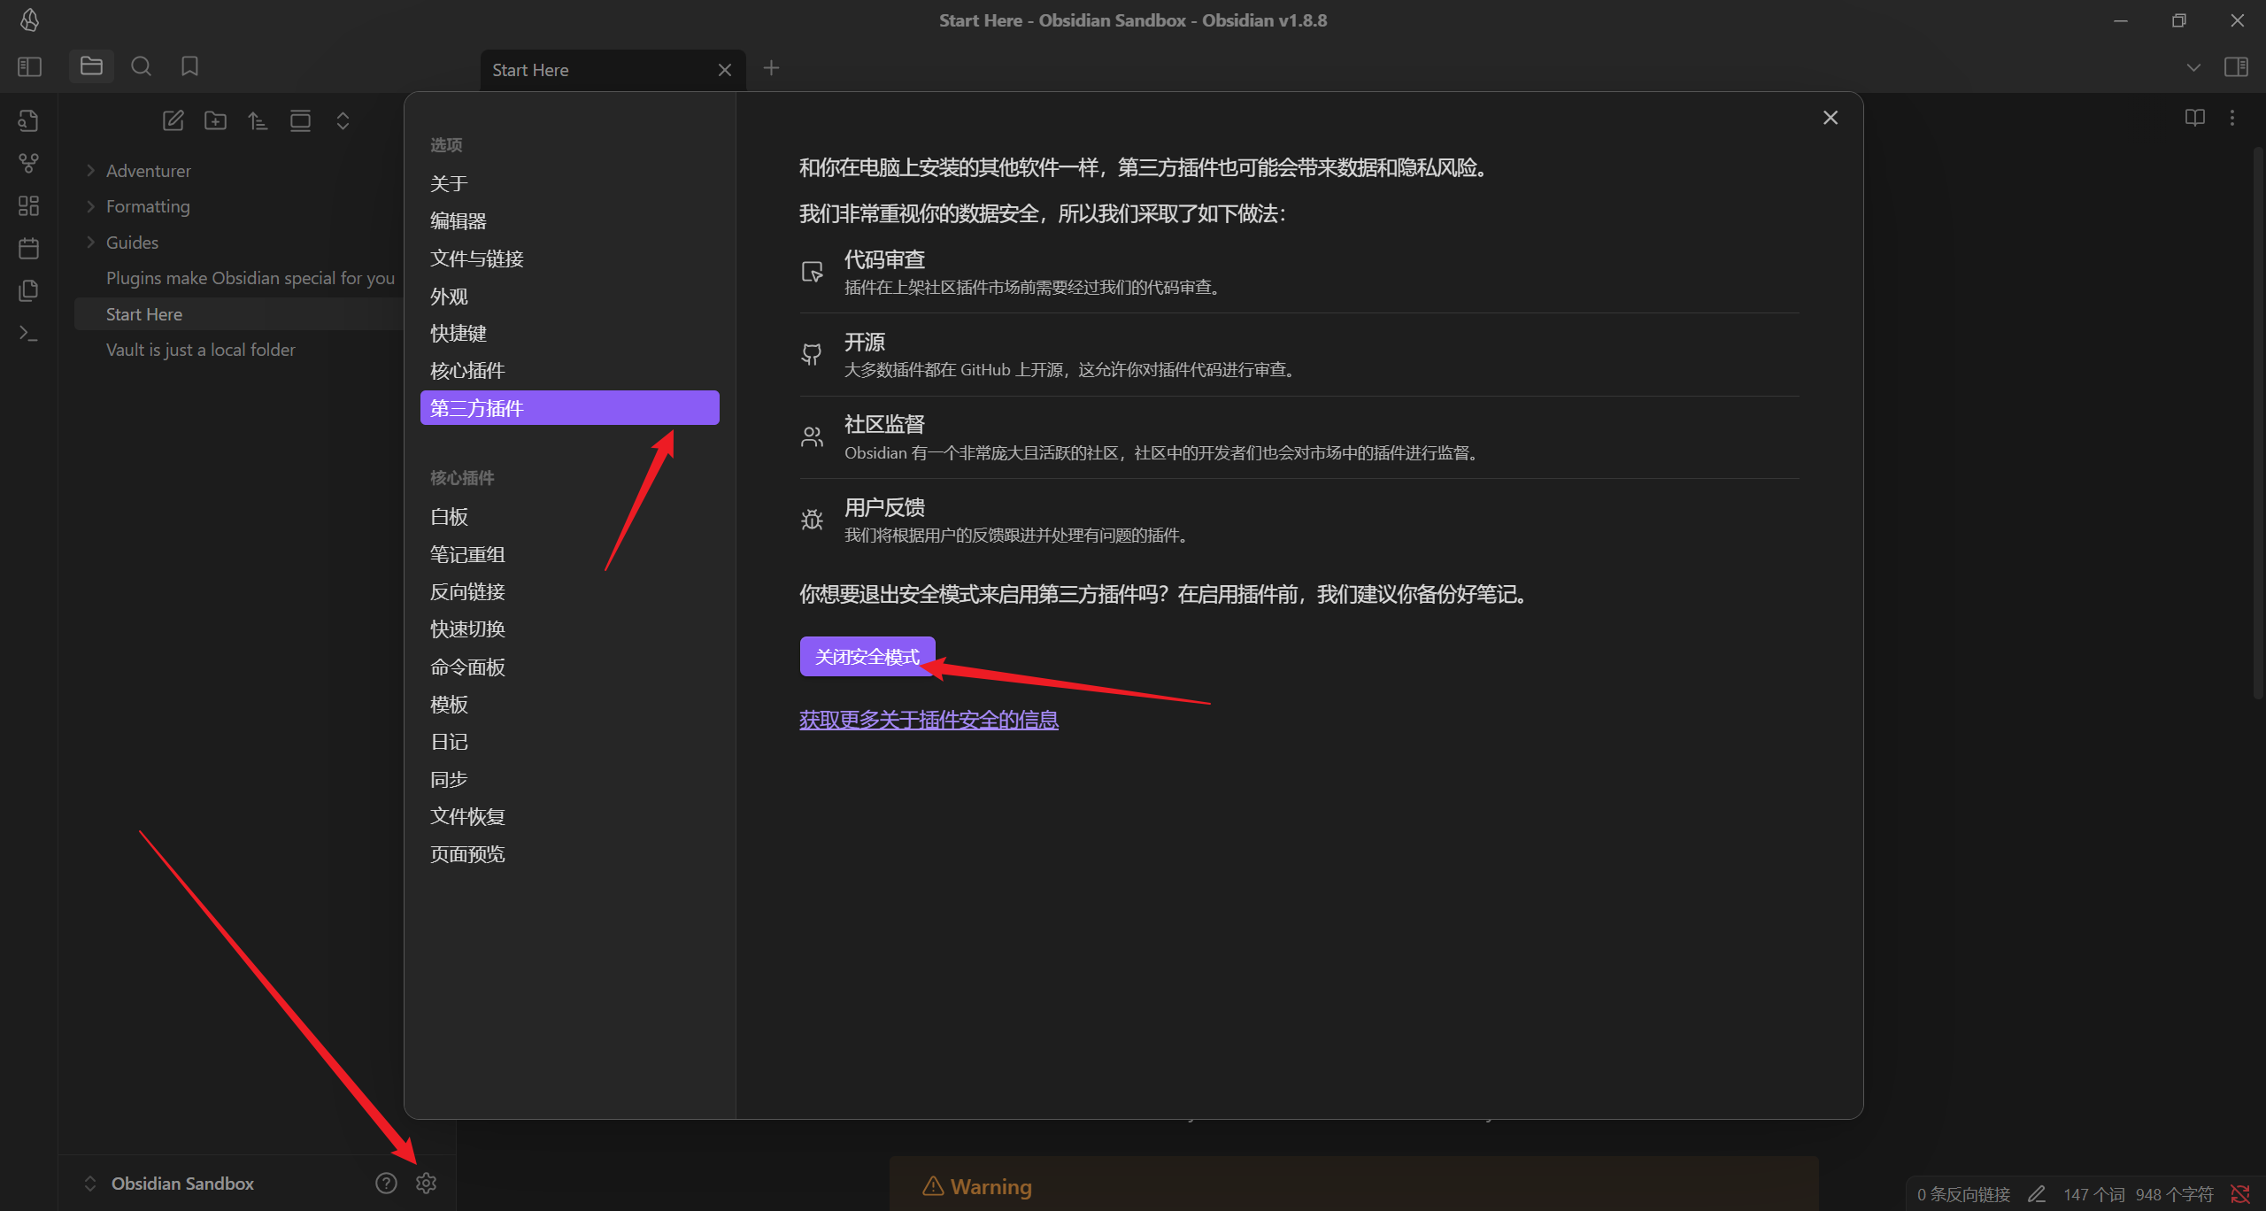Open the 页面预览 plugin settings
2266x1211 pixels.
(569, 854)
